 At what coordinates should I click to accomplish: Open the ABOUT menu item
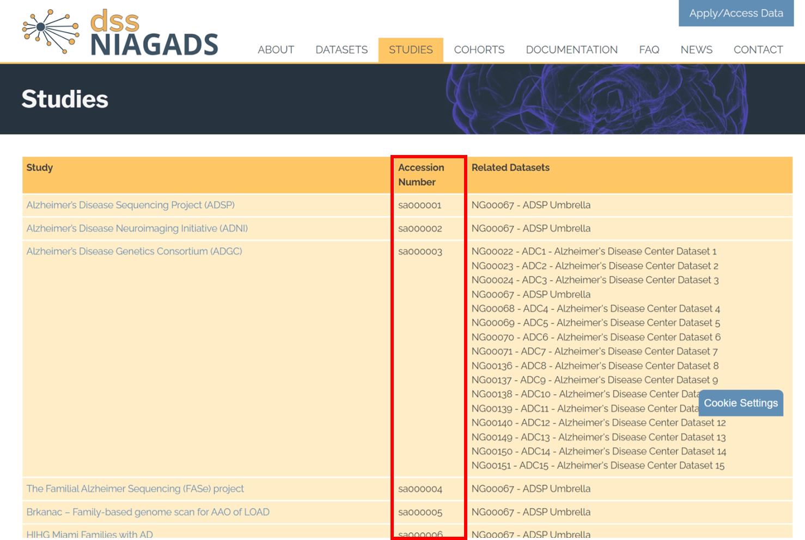coord(276,50)
